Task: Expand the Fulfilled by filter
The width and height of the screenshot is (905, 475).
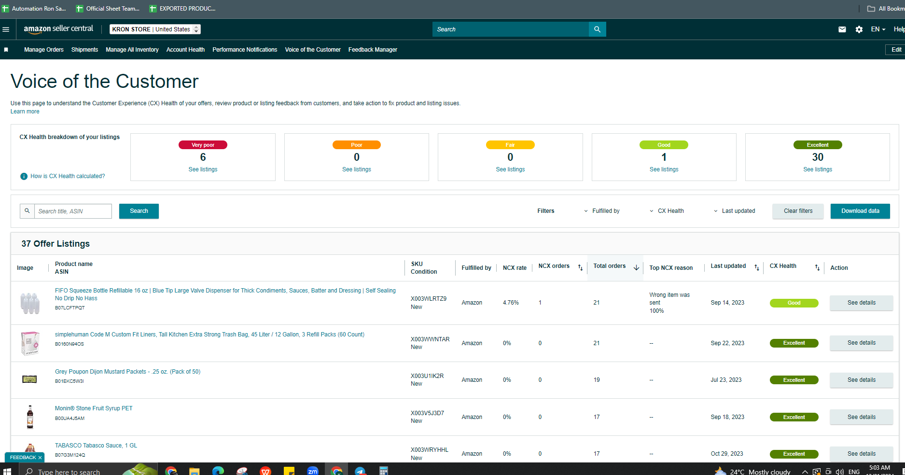Action: (x=602, y=211)
